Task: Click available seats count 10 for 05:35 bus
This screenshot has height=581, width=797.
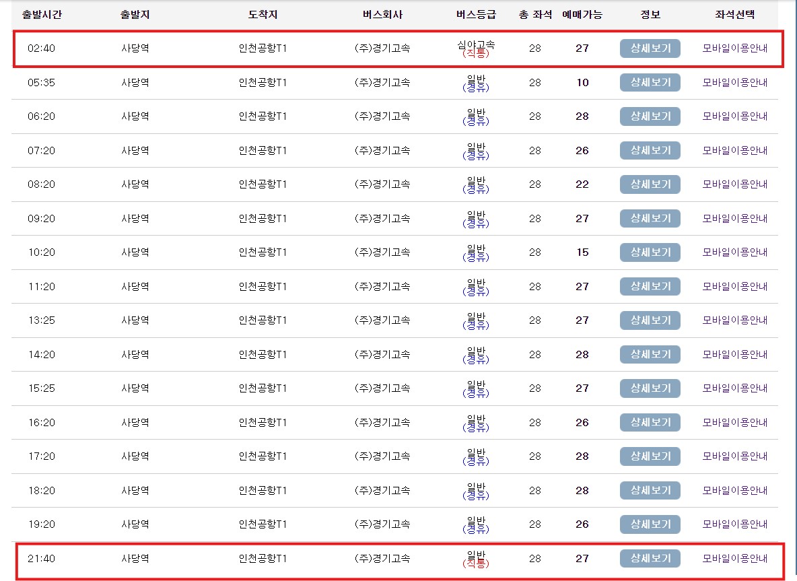Action: click(x=582, y=82)
